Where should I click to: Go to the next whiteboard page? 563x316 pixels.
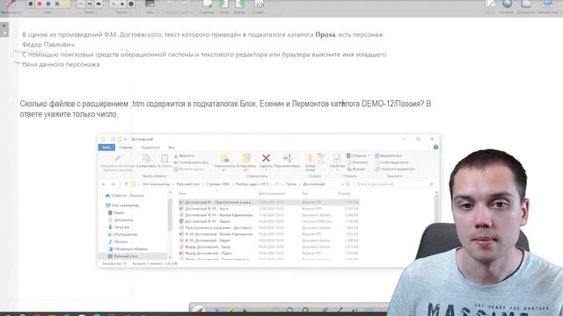tap(240, 4)
